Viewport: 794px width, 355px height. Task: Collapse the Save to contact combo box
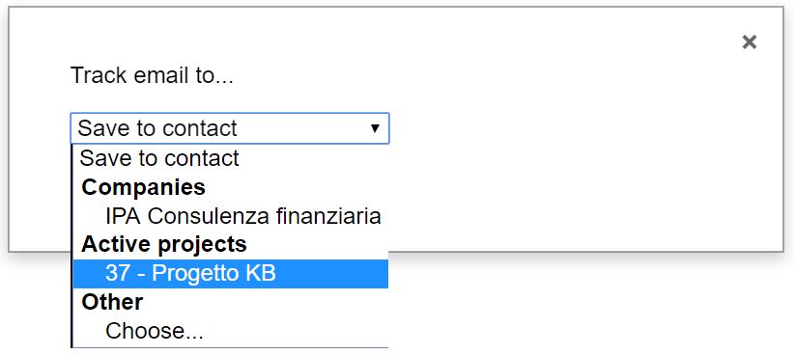point(230,128)
